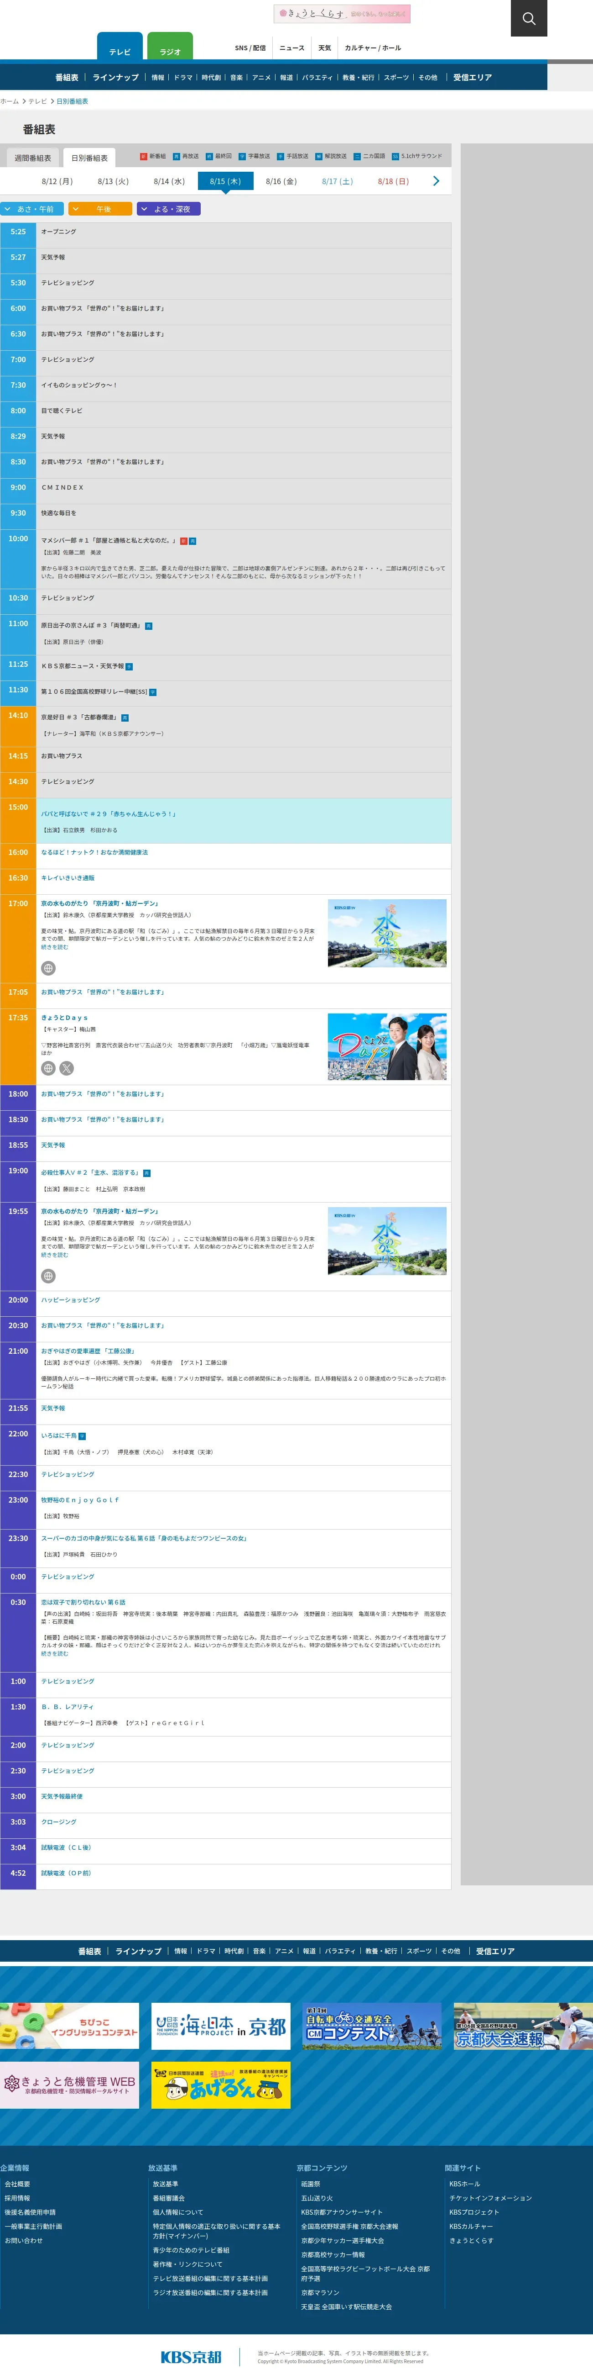Expand 続きを読む for 17:00 京の水ものがたり

click(x=54, y=947)
